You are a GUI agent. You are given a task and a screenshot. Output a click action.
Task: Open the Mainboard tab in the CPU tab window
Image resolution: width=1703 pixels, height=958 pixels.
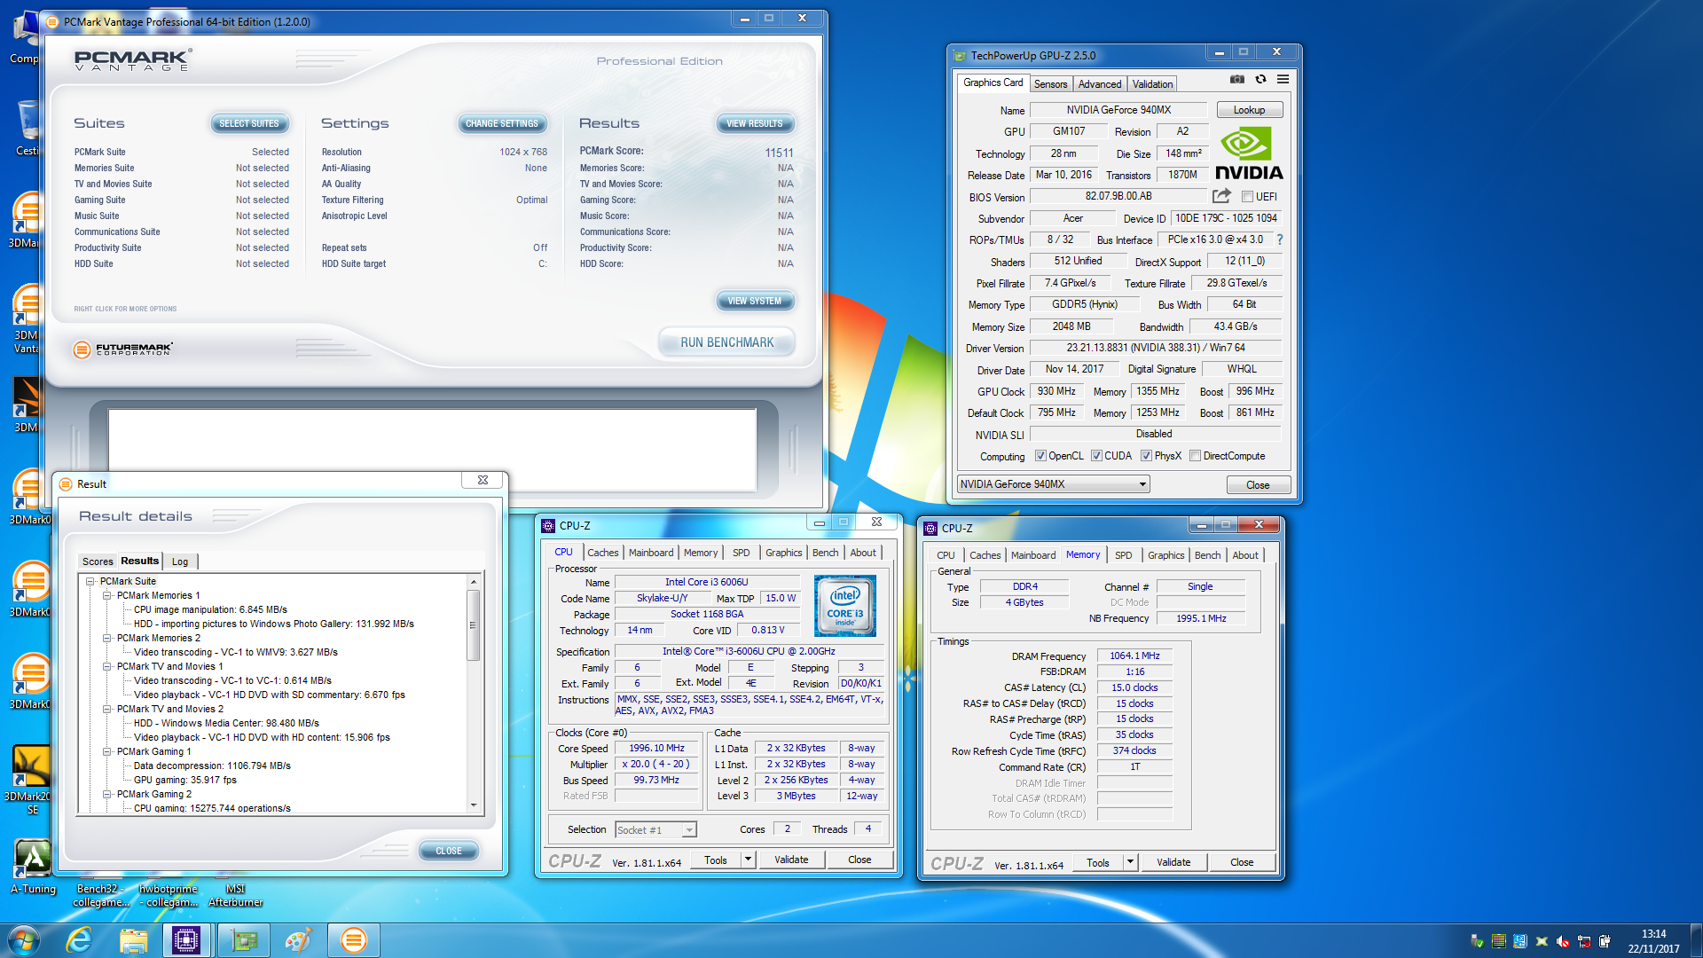click(651, 553)
